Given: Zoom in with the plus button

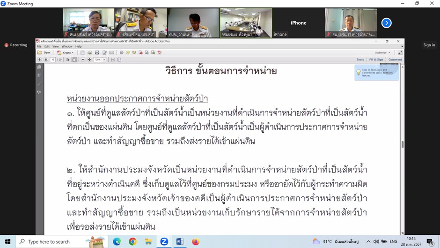Looking at the screenshot, I should click(x=89, y=60).
